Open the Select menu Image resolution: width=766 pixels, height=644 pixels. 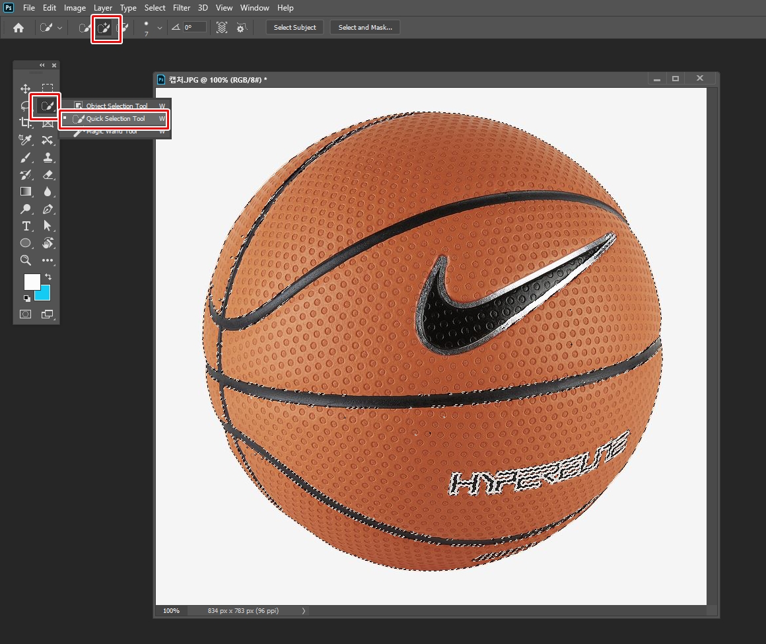point(155,8)
